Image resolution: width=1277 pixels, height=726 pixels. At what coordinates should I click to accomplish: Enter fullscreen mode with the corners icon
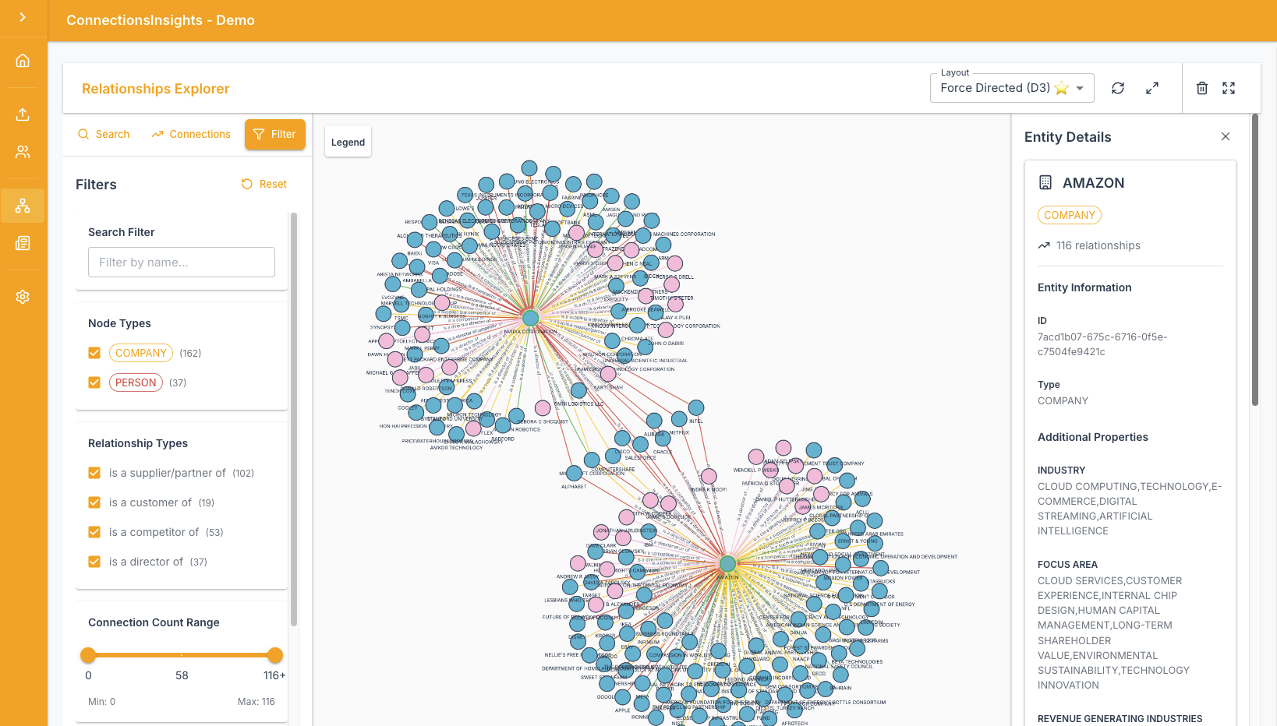pyautogui.click(x=1229, y=88)
